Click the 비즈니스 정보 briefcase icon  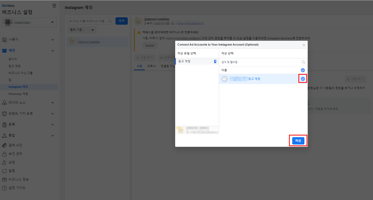click(x=4, y=179)
